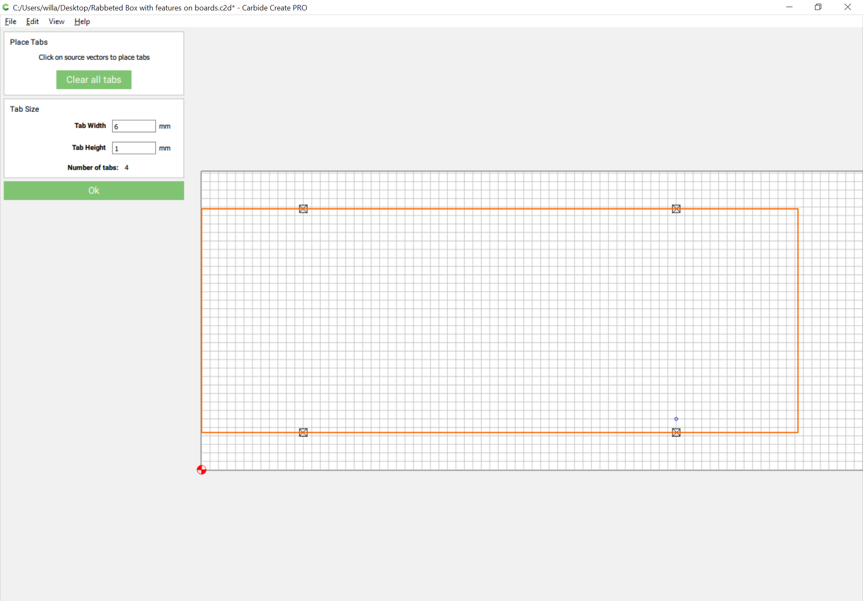Screen dimensions: 863x601
Task: Open the Edit menu
Action: coord(32,21)
